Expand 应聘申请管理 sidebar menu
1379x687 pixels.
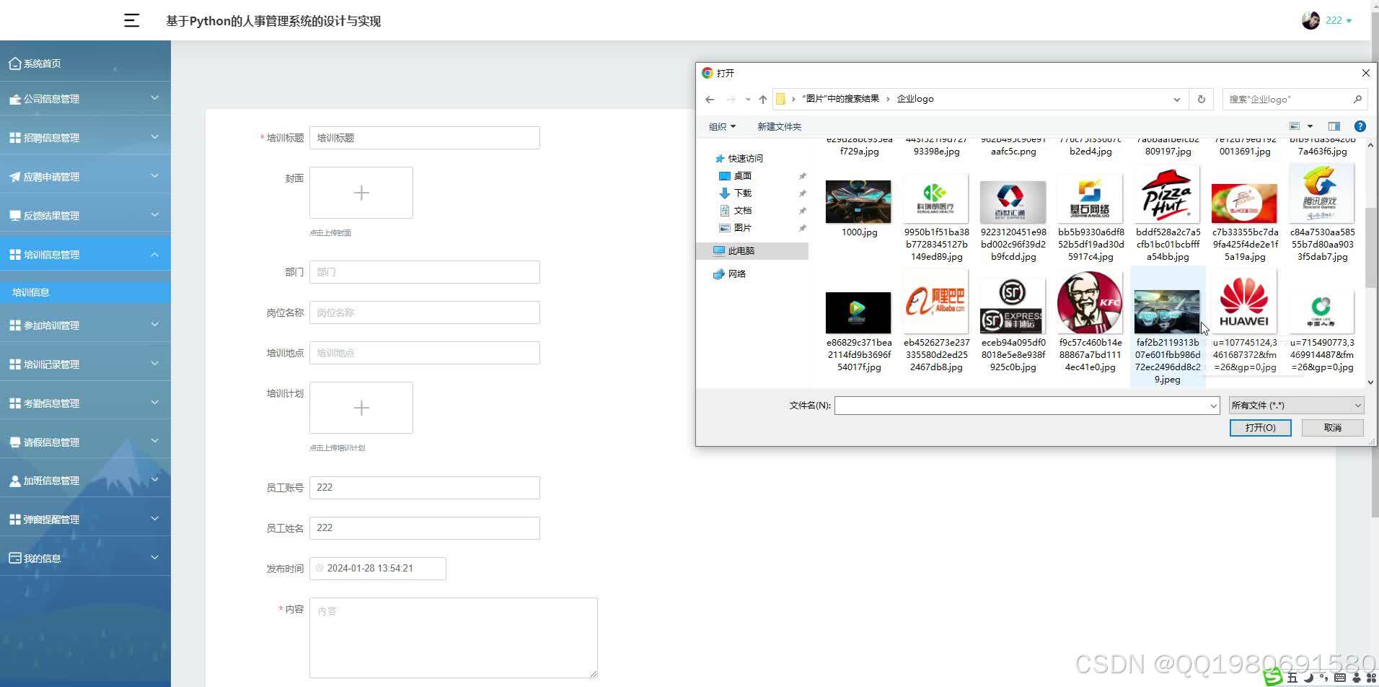pos(85,177)
